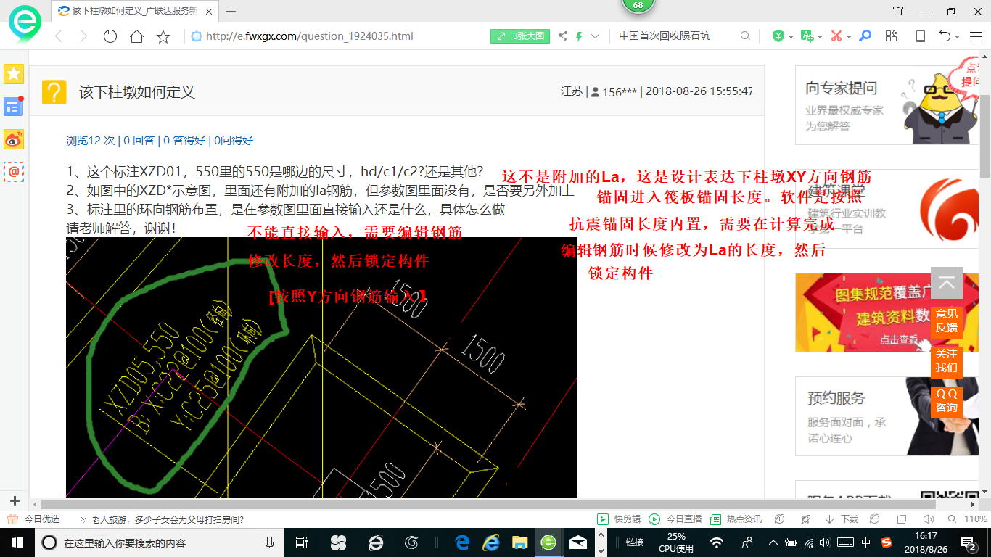Click the 意见反馈 orange button
This screenshot has width=991, height=557.
(946, 321)
